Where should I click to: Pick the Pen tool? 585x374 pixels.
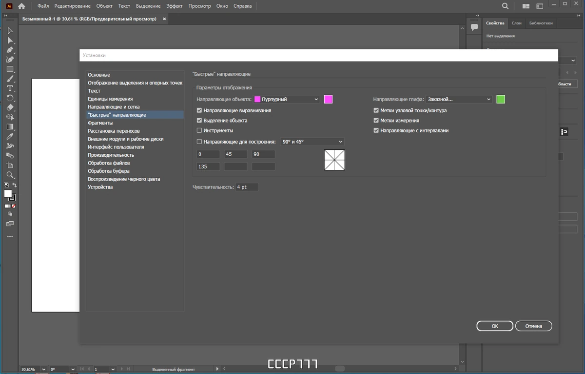[10, 50]
